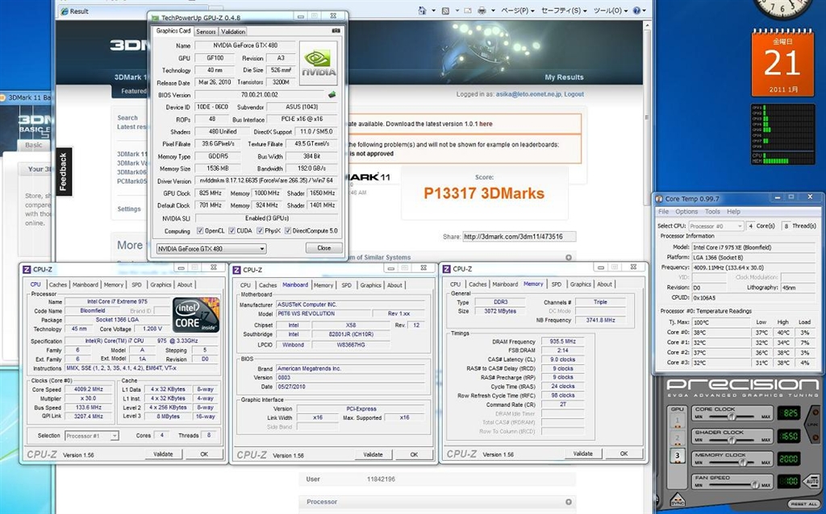Screen dimensions: 826x514
Task: Select GPU 1 in EVGA Precision
Action: tap(678, 421)
